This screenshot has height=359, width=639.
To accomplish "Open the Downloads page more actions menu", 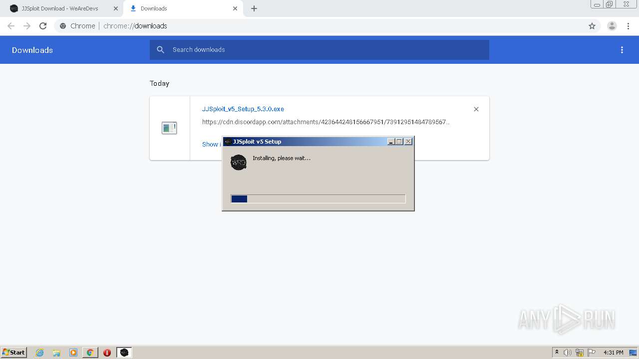I will pos(622,50).
